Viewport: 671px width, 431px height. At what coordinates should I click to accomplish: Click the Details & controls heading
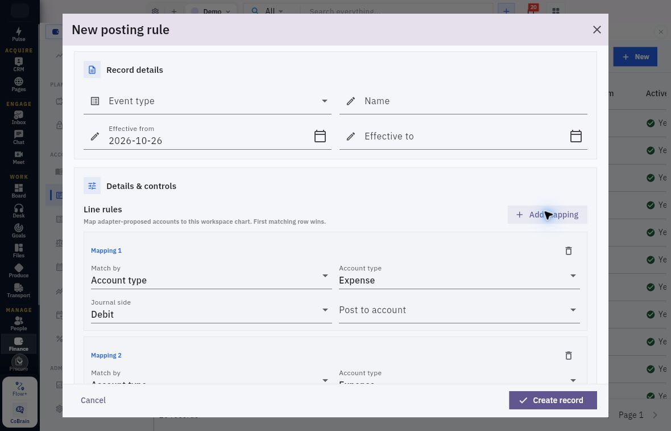click(x=141, y=186)
